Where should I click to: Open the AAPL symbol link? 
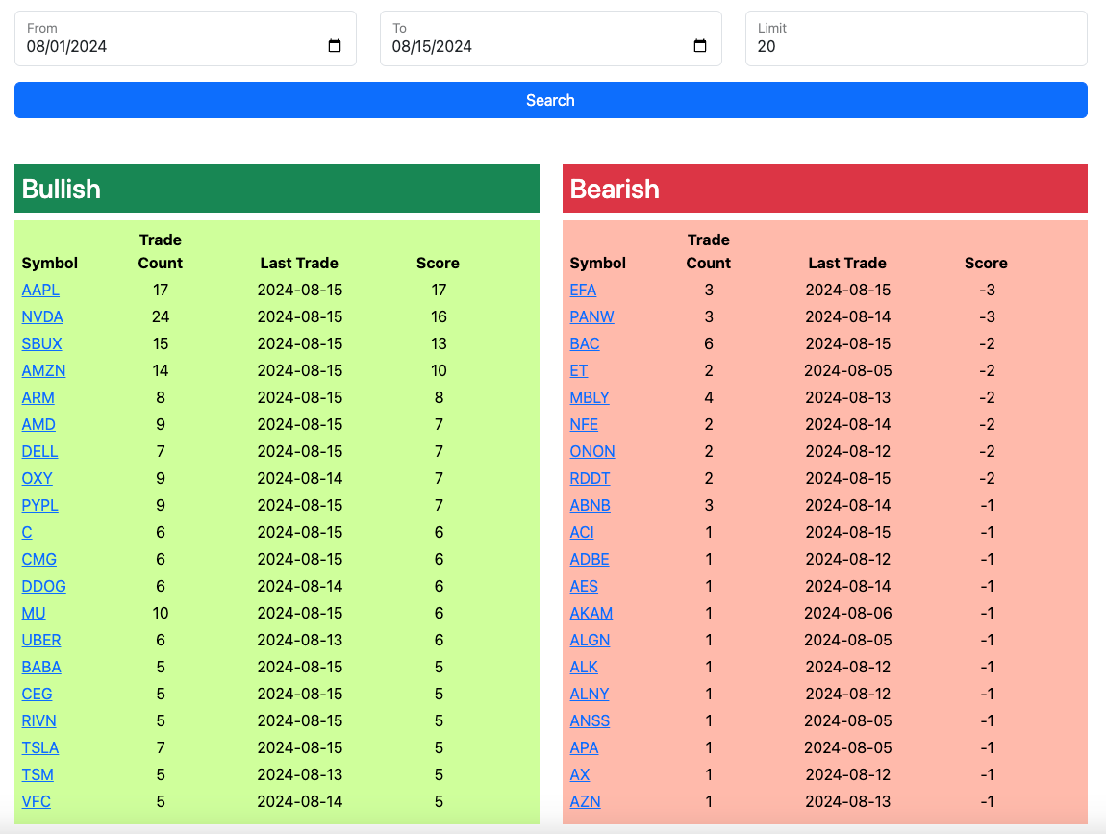click(x=40, y=290)
